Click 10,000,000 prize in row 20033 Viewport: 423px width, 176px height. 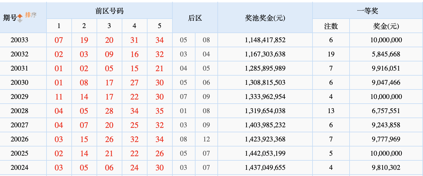[x=386, y=40]
